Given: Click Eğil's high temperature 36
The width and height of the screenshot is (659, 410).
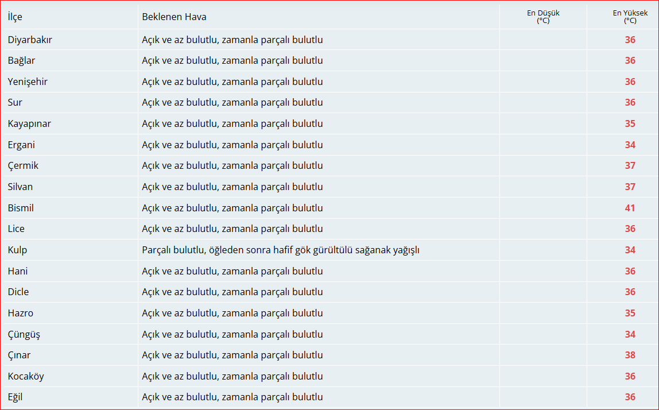Looking at the screenshot, I should click(630, 397).
